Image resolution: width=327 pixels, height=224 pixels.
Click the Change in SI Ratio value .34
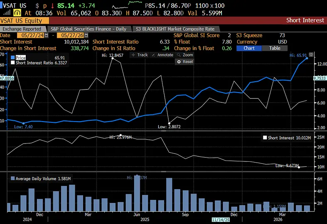coord(166,48)
